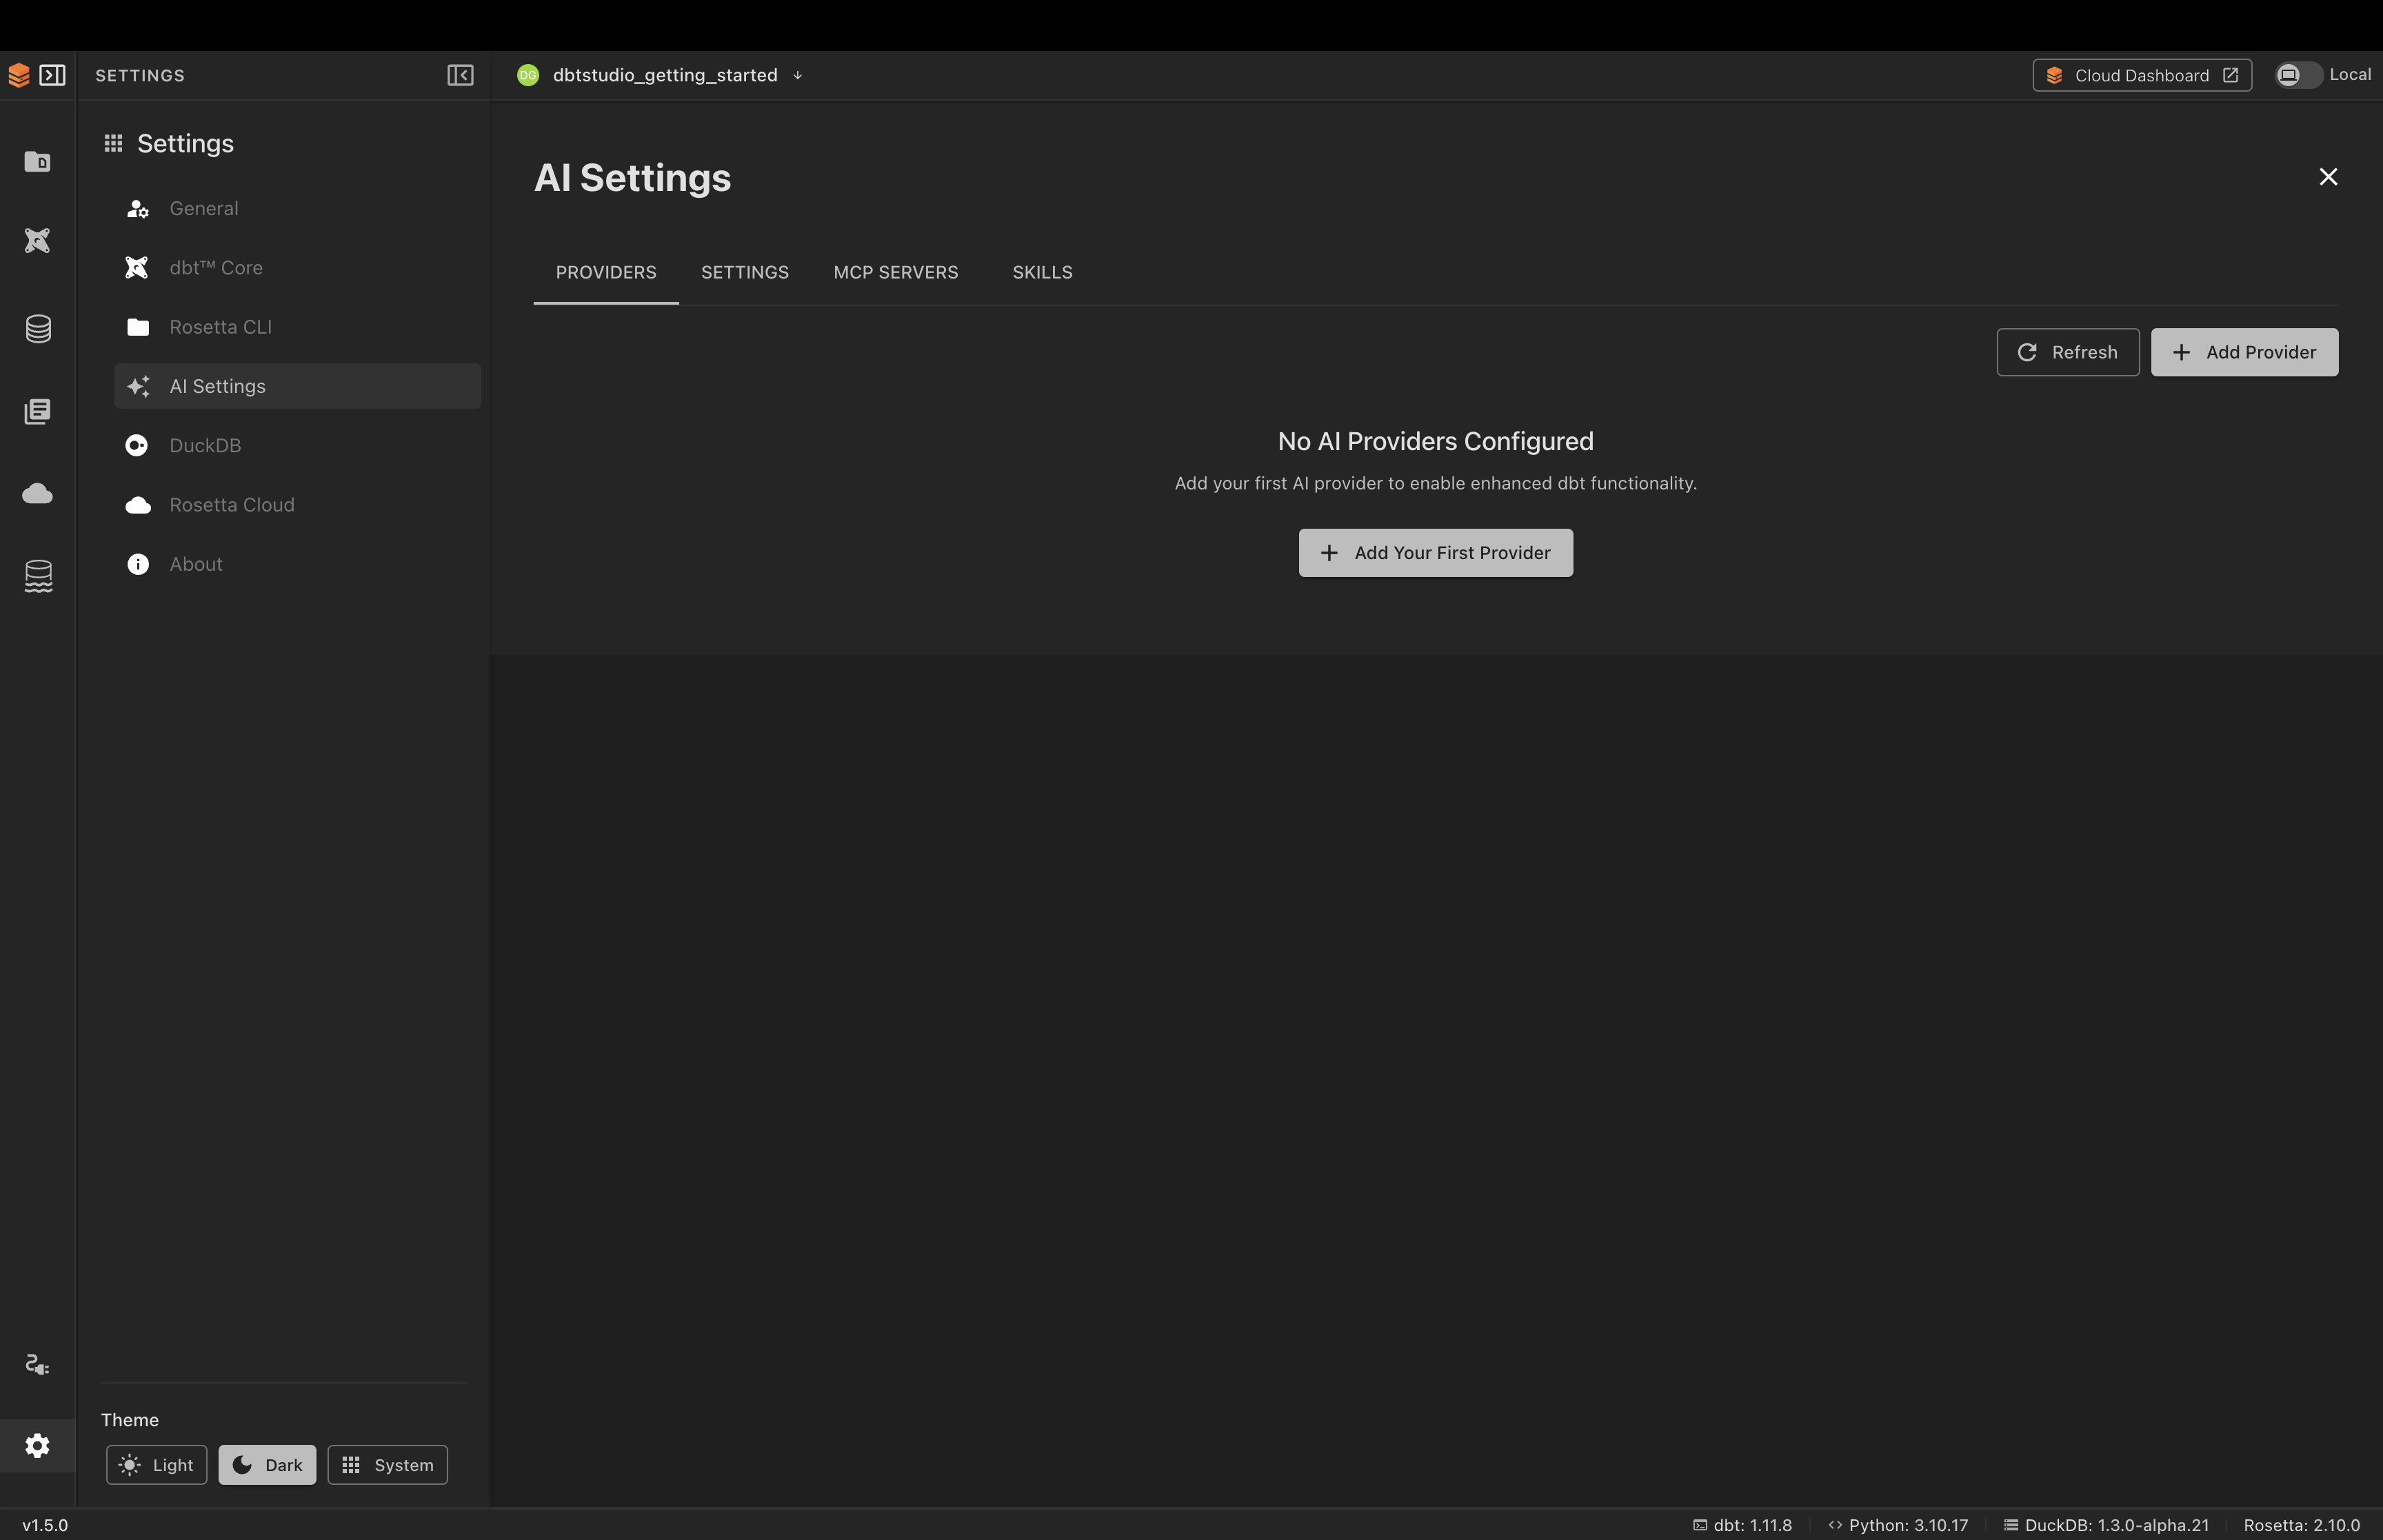2383x1540 pixels.
Task: Open the connections plug icon in activity bar
Action: [38, 1364]
